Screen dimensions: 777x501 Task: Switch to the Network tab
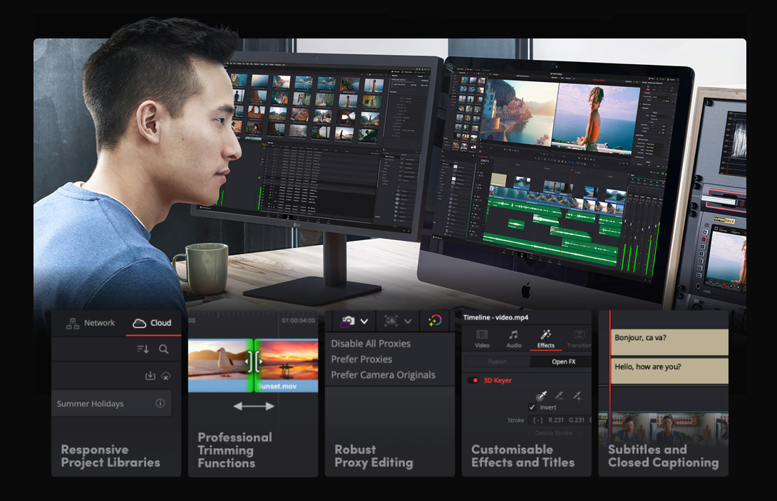coord(91,323)
